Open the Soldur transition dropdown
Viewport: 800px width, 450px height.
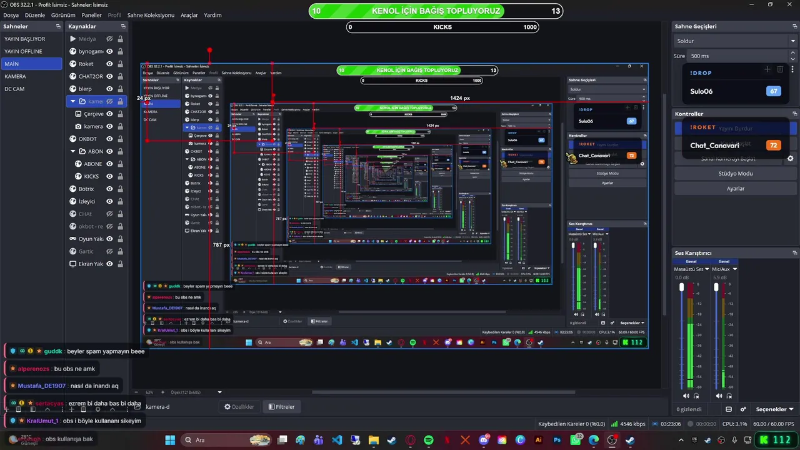[735, 41]
